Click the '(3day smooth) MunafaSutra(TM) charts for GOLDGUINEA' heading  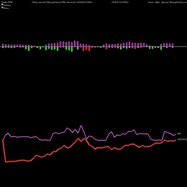pyautogui.click(x=62, y=2)
